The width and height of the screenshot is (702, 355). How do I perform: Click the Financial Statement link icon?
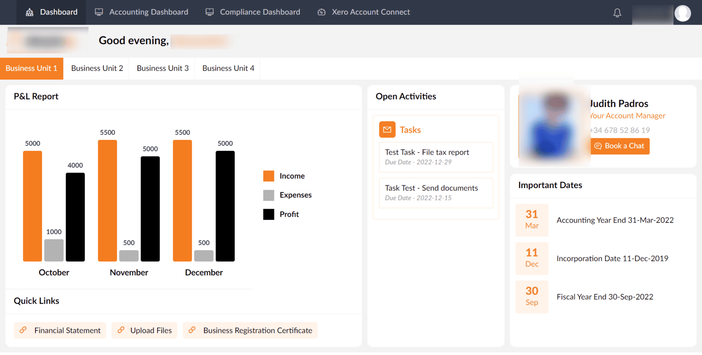click(x=23, y=330)
